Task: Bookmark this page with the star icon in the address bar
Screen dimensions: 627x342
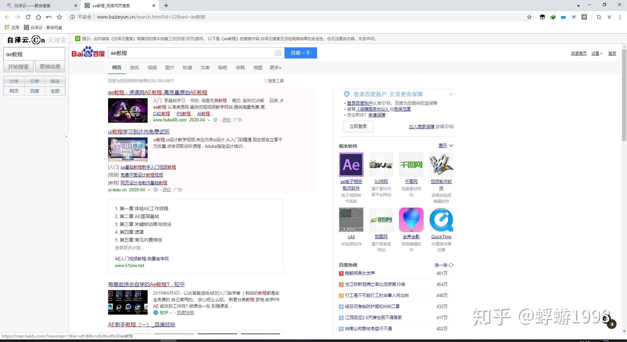Action: tap(529, 17)
